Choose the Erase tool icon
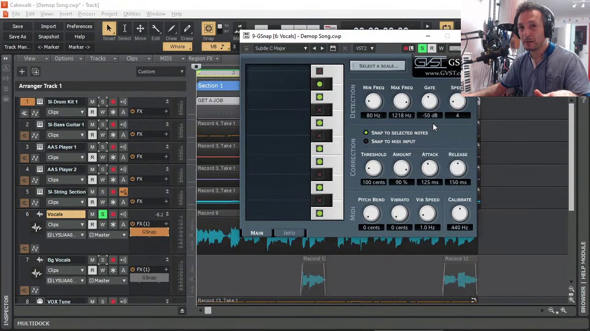This screenshot has height=331, width=590. tap(187, 29)
